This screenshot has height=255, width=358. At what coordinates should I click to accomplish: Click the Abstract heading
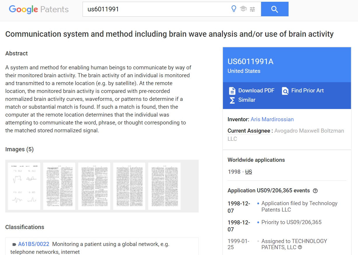pyautogui.click(x=17, y=53)
